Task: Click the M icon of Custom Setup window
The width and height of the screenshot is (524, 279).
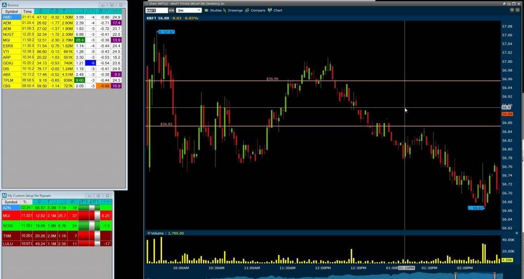Action: pyautogui.click(x=4, y=195)
